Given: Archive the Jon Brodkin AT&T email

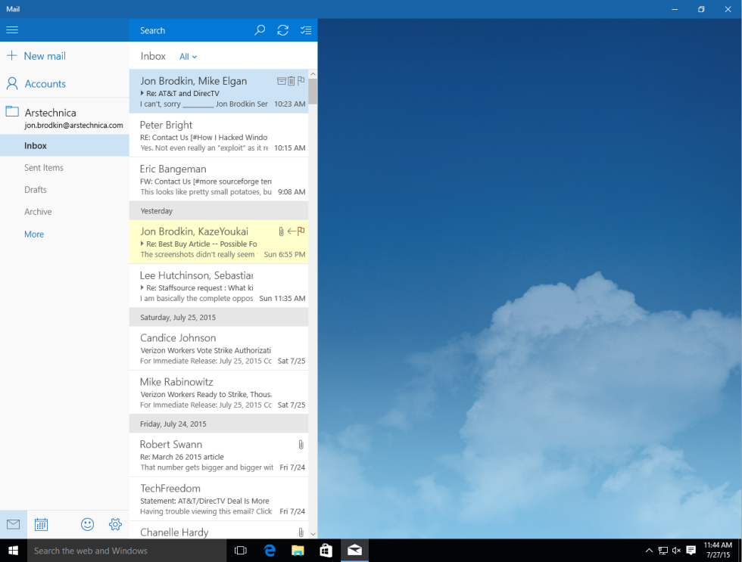Looking at the screenshot, I should [282, 81].
